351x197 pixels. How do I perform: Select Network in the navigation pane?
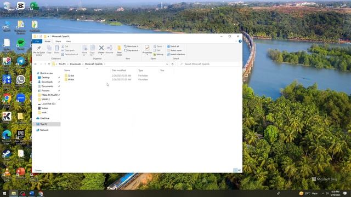pos(44,130)
